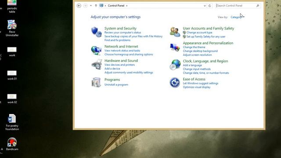Open the View by Category dropdown

tap(238, 17)
